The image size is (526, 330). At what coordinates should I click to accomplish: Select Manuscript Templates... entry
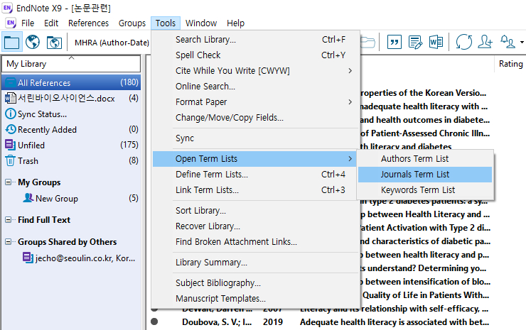tap(257, 299)
